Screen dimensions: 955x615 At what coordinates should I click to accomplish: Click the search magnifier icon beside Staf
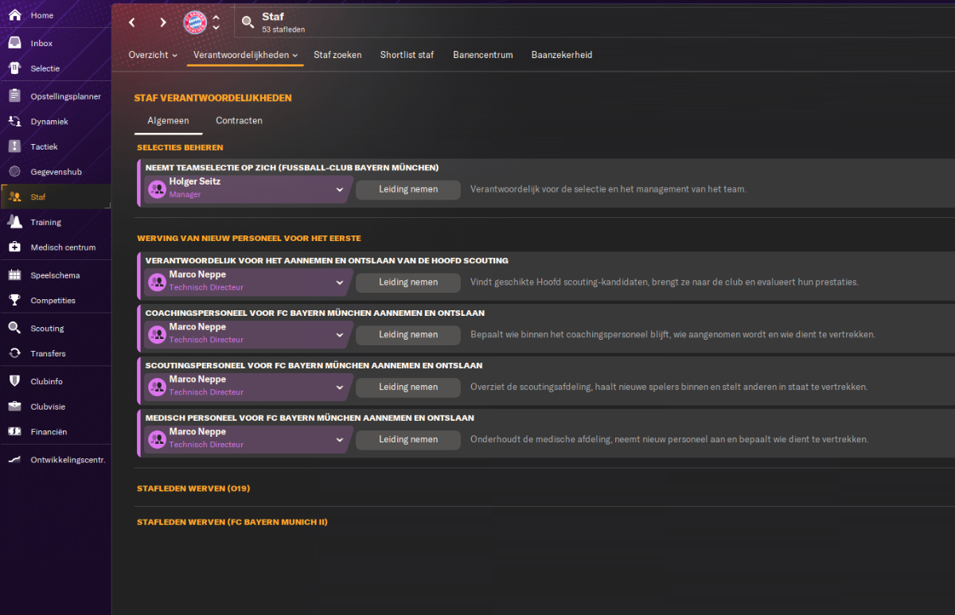(x=248, y=22)
